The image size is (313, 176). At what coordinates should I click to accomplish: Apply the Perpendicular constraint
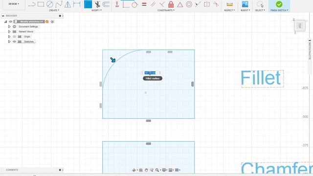pos(162,4)
